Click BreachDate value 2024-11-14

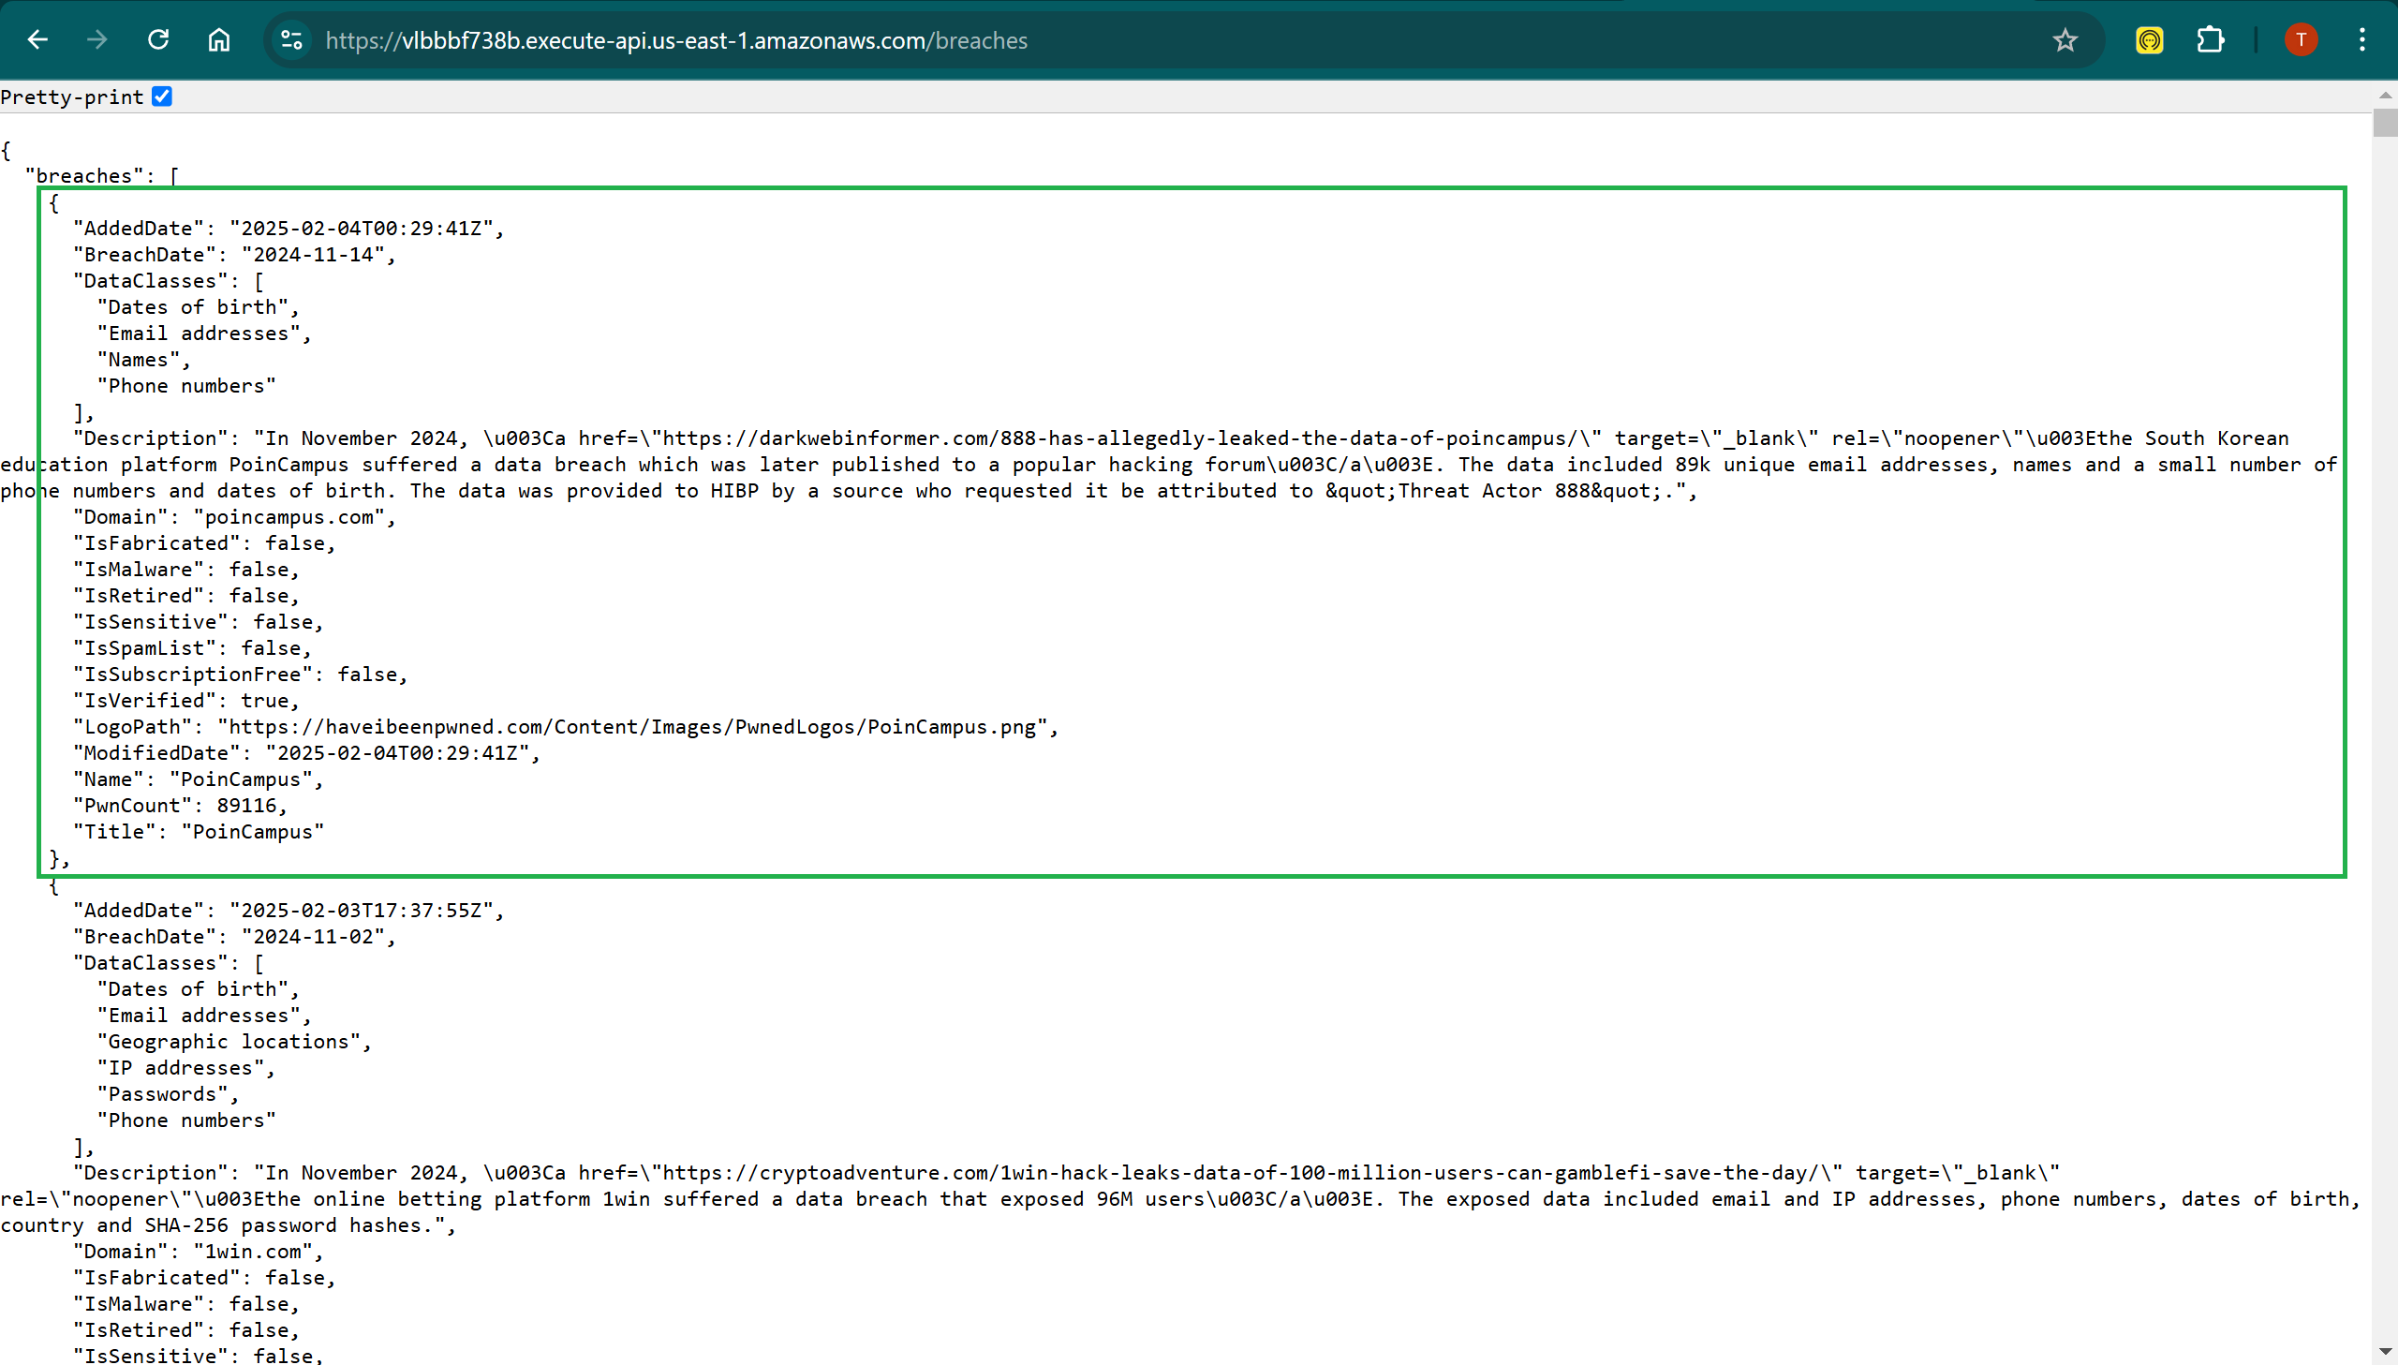[x=313, y=255]
